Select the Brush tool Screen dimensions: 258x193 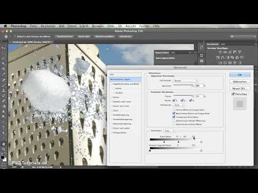pos(3,85)
